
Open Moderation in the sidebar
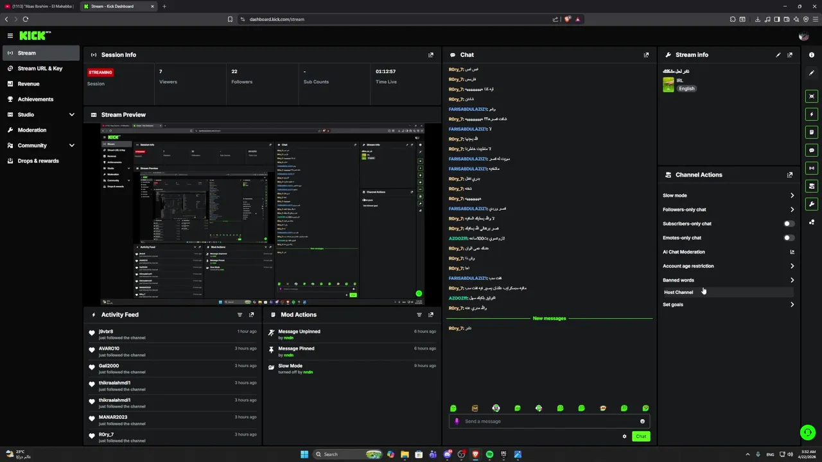[x=41, y=130]
